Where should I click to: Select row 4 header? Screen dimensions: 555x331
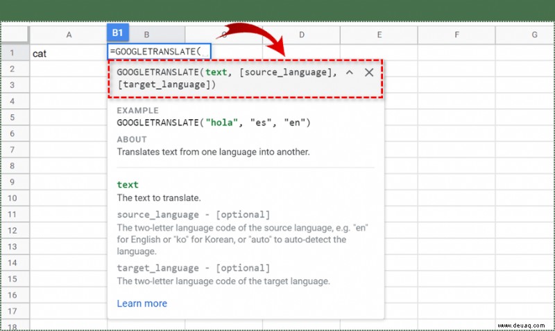pyautogui.click(x=15, y=101)
